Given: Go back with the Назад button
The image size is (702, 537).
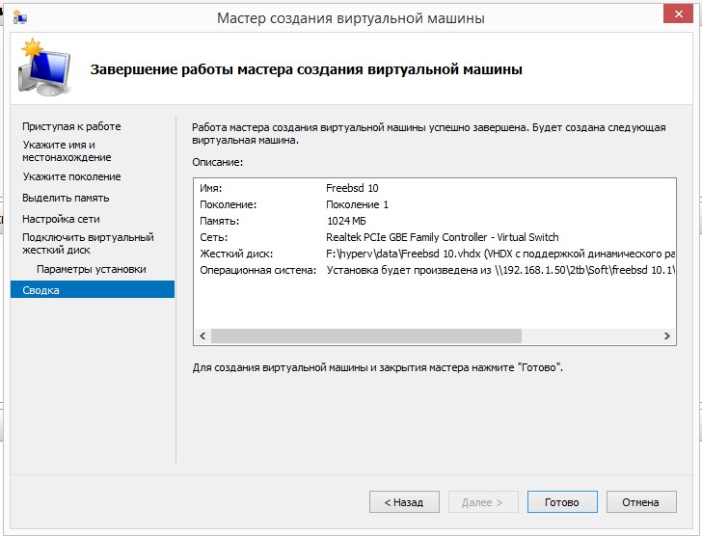Looking at the screenshot, I should tap(404, 502).
